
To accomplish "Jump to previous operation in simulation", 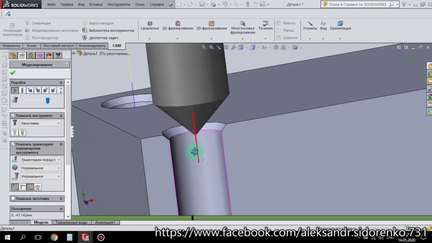I will (30, 90).
